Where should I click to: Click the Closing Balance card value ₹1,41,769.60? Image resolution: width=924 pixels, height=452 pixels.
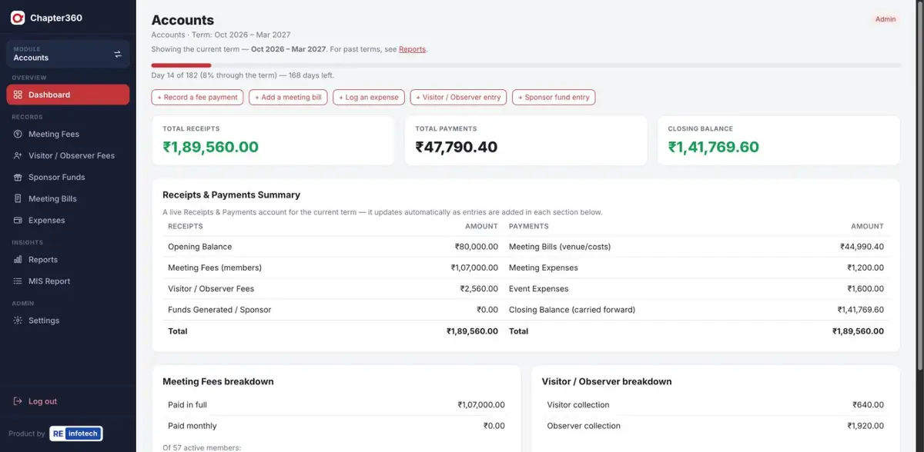[713, 147]
